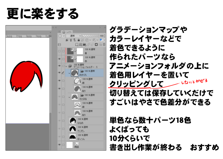
Task: Click the enable mask icon
Action: click(x=87, y=40)
